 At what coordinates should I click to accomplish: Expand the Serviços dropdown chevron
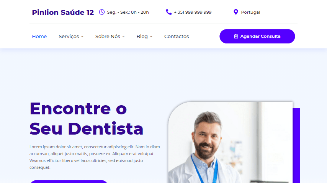pos(82,37)
